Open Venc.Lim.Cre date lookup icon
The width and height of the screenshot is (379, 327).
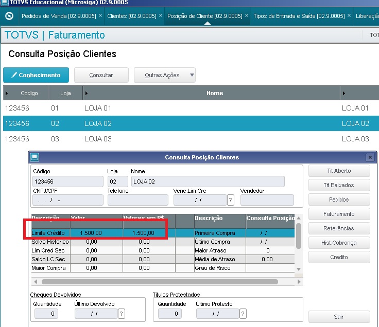click(231, 200)
